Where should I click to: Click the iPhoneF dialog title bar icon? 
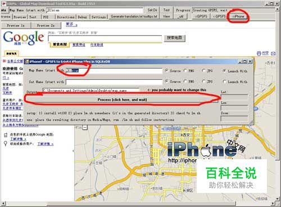point(27,61)
